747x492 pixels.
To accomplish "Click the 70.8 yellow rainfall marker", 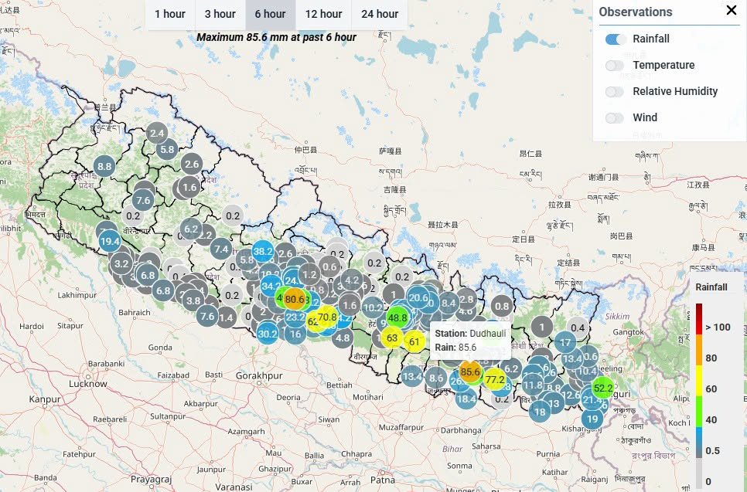I will [x=327, y=317].
